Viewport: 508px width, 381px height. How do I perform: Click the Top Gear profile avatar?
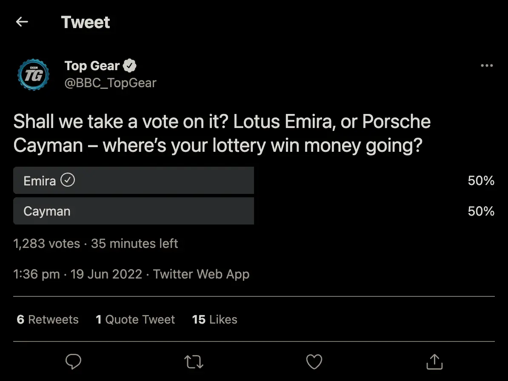pos(34,75)
